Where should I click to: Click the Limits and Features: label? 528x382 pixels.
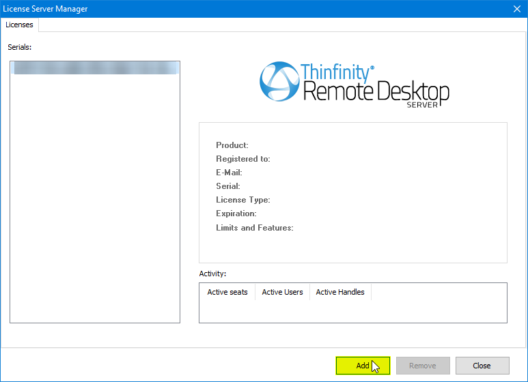255,228
